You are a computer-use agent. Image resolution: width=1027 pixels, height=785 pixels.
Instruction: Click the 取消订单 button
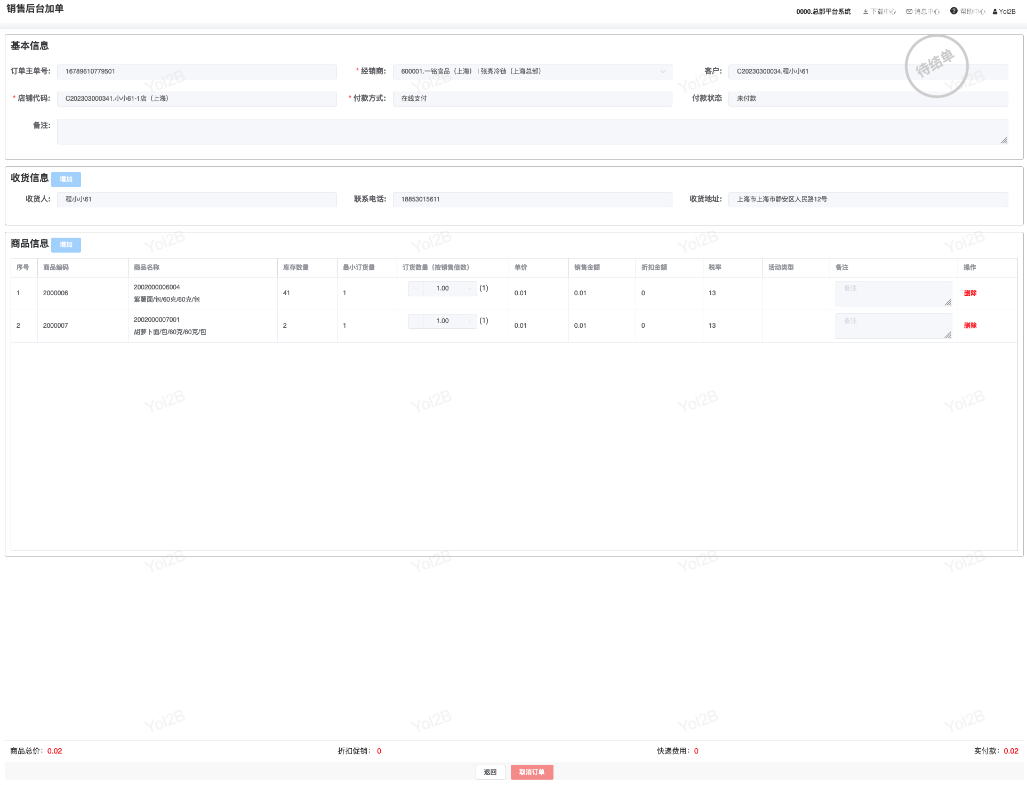[532, 772]
